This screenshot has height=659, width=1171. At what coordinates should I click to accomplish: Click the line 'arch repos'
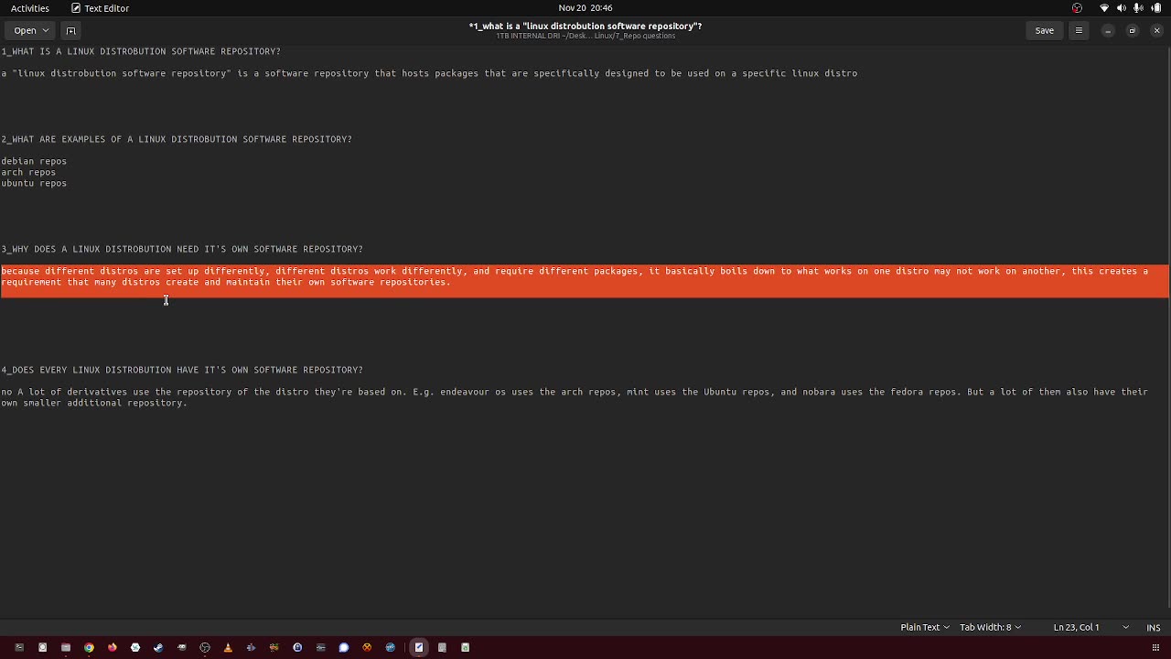(x=28, y=172)
